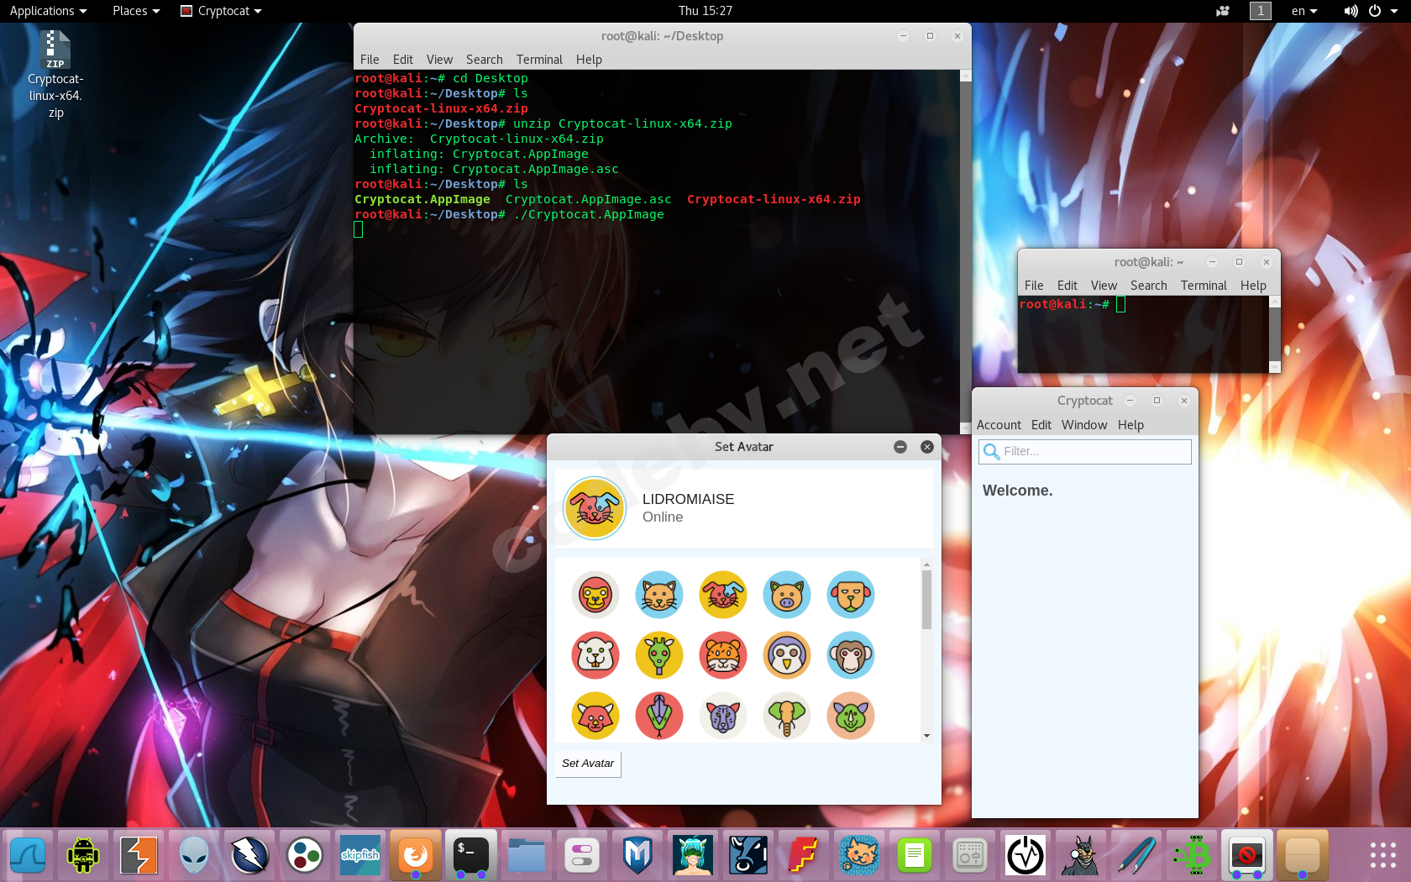This screenshot has height=882, width=1411.
Task: Open the green Android robot dock app
Action: click(83, 856)
